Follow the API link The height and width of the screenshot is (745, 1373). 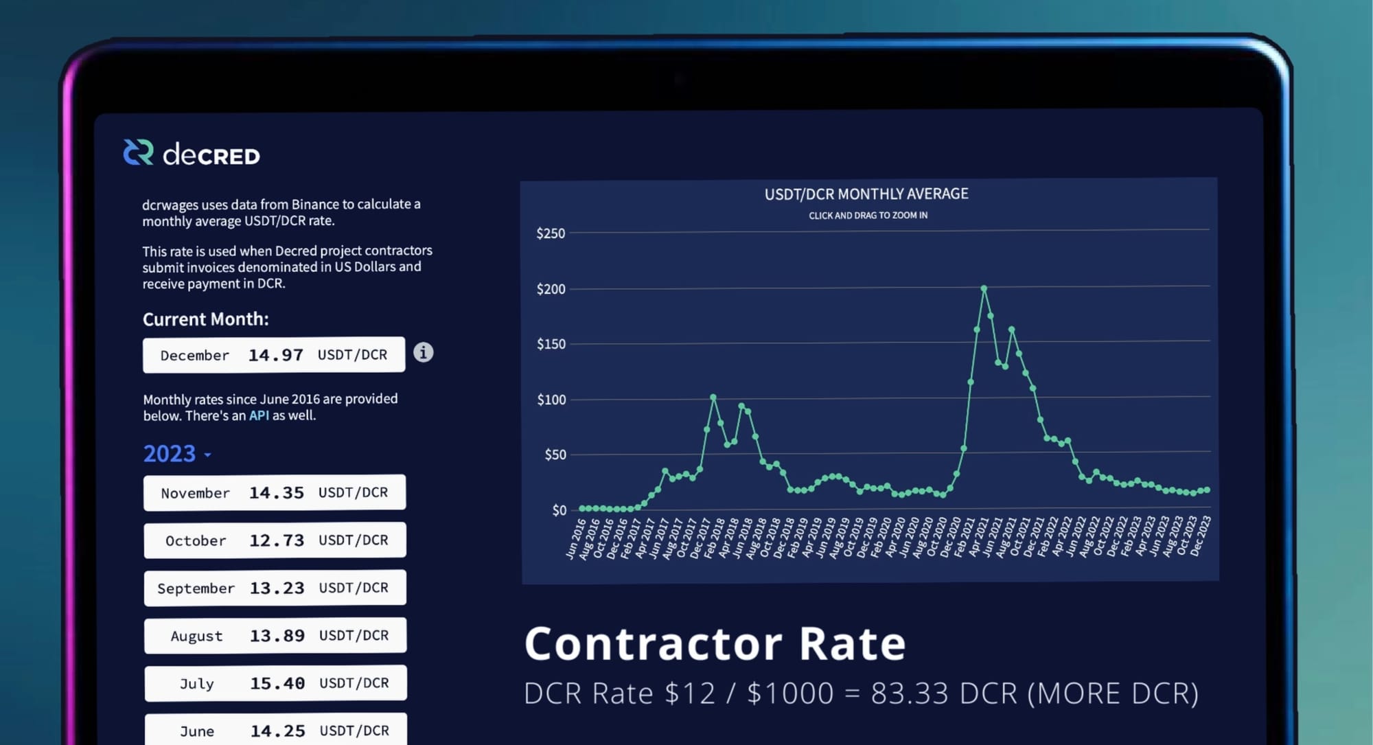[x=259, y=415]
